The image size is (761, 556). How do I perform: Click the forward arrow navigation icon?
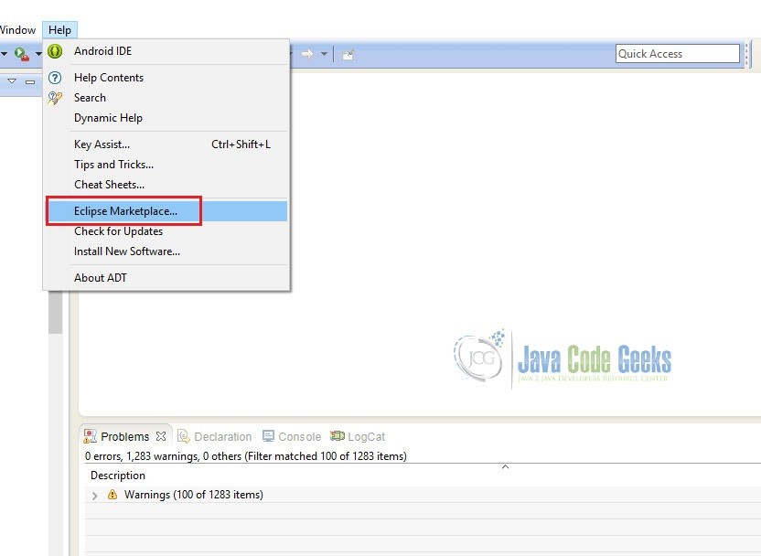tap(306, 54)
